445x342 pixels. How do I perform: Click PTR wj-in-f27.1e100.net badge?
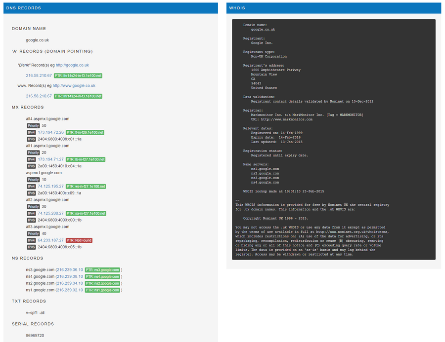point(86,186)
